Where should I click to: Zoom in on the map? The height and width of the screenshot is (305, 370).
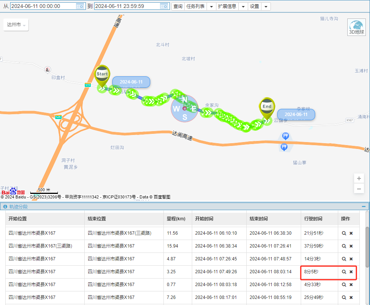pyautogui.click(x=359, y=178)
